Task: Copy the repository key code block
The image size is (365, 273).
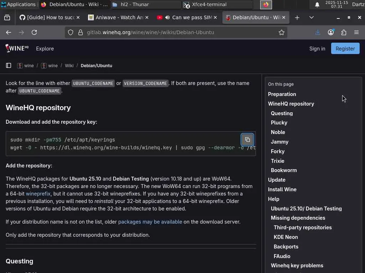Action: (247, 139)
